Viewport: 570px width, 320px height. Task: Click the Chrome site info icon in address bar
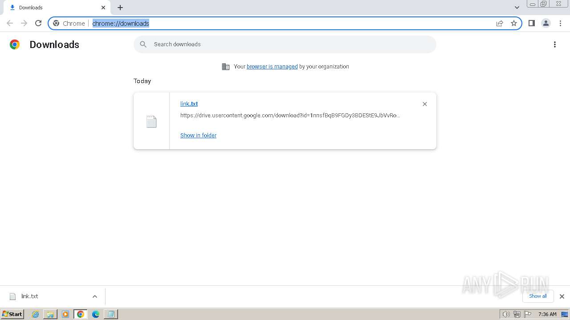click(x=56, y=23)
